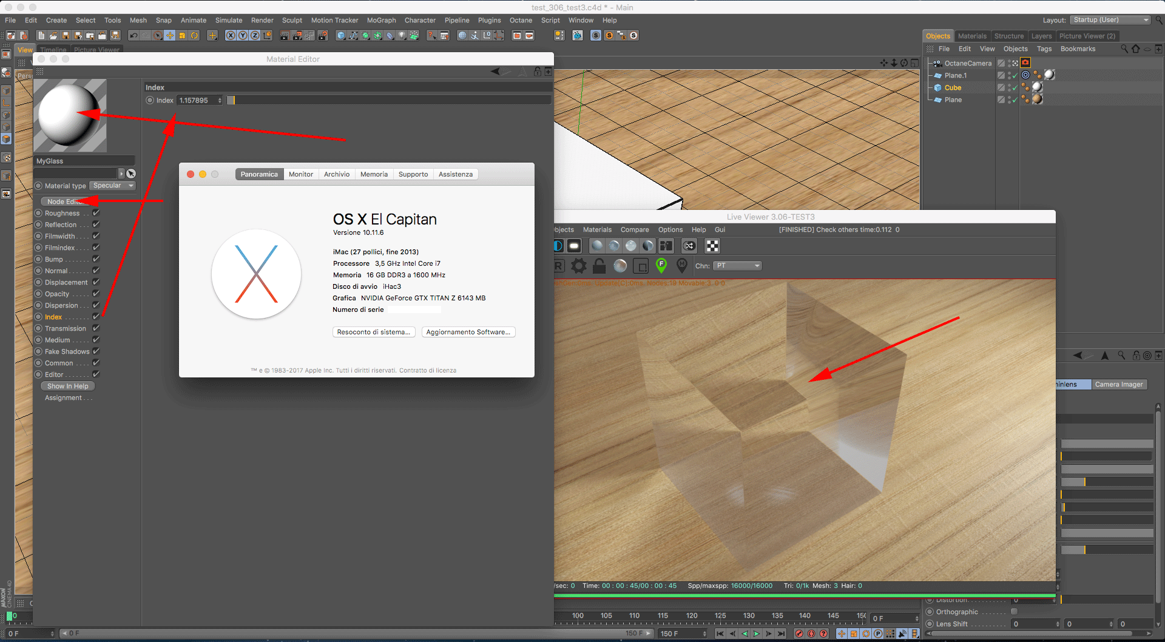
Task: Open the Simulate menu
Action: [x=229, y=20]
